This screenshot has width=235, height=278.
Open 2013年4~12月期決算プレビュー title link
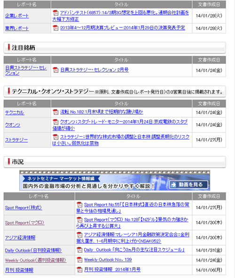[123, 28]
